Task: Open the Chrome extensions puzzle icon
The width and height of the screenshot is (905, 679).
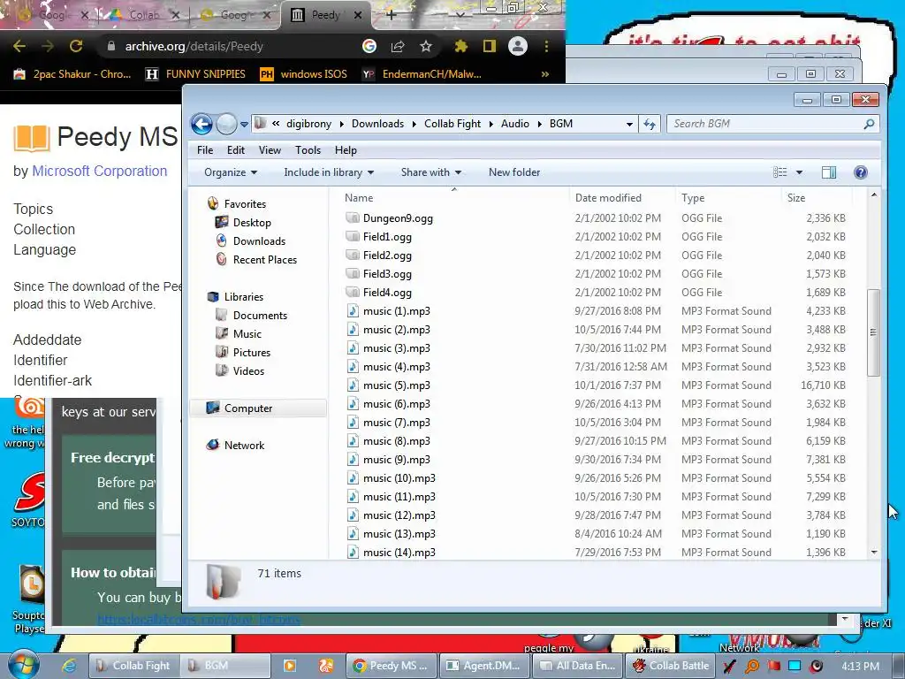Action: 460,46
